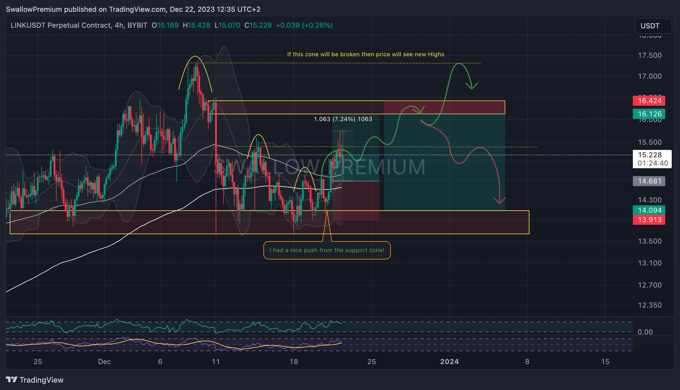Click the 13.100 price axis label
Image resolution: width=680 pixels, height=390 pixels.
(650, 263)
